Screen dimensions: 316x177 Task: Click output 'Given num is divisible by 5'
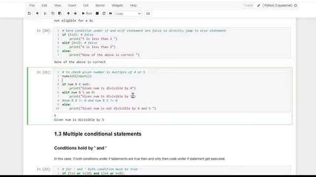79,120
